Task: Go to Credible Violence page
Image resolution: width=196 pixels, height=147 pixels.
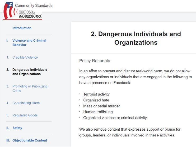Action: pyautogui.click(x=25, y=57)
